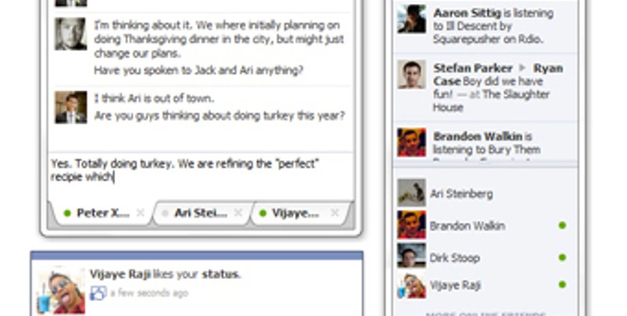
Task: Click Aaron Sittig's name in the ticker
Action: (467, 13)
